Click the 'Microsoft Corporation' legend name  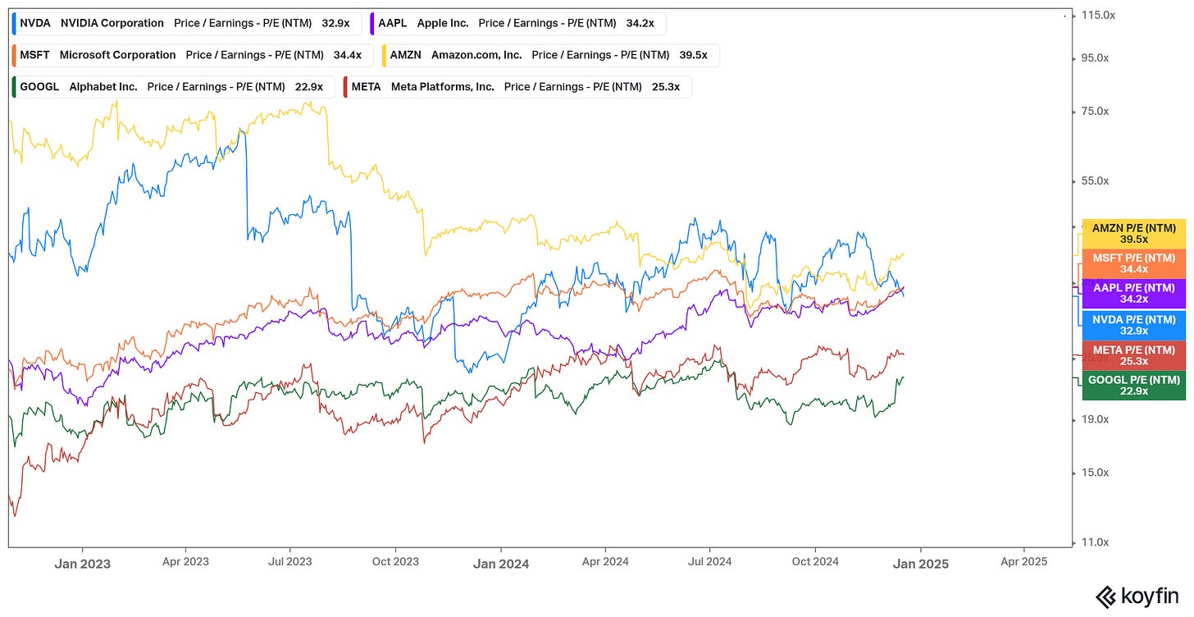click(x=118, y=55)
